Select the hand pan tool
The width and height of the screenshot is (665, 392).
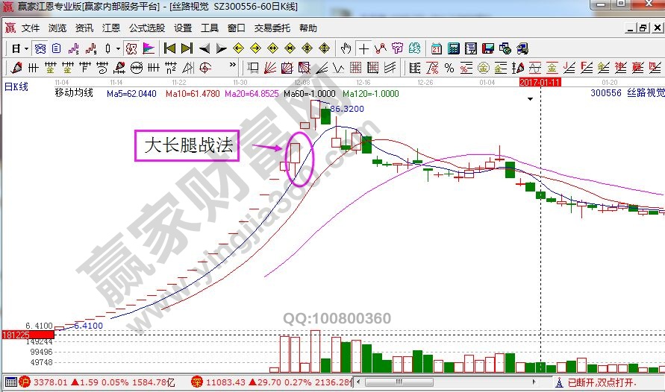(346, 48)
